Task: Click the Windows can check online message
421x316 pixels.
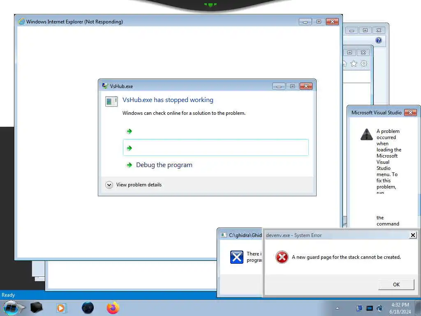Action: pyautogui.click(x=184, y=113)
